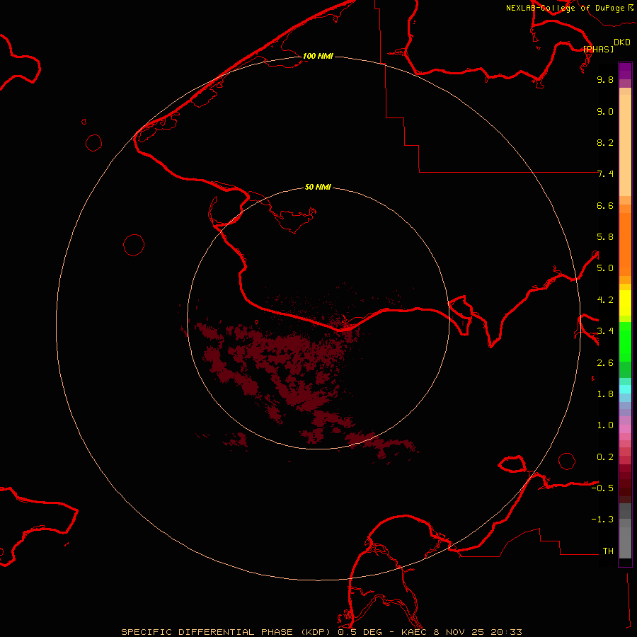The image size is (637, 637).
Task: Click the DKD label above the color scale
Action: [x=621, y=42]
